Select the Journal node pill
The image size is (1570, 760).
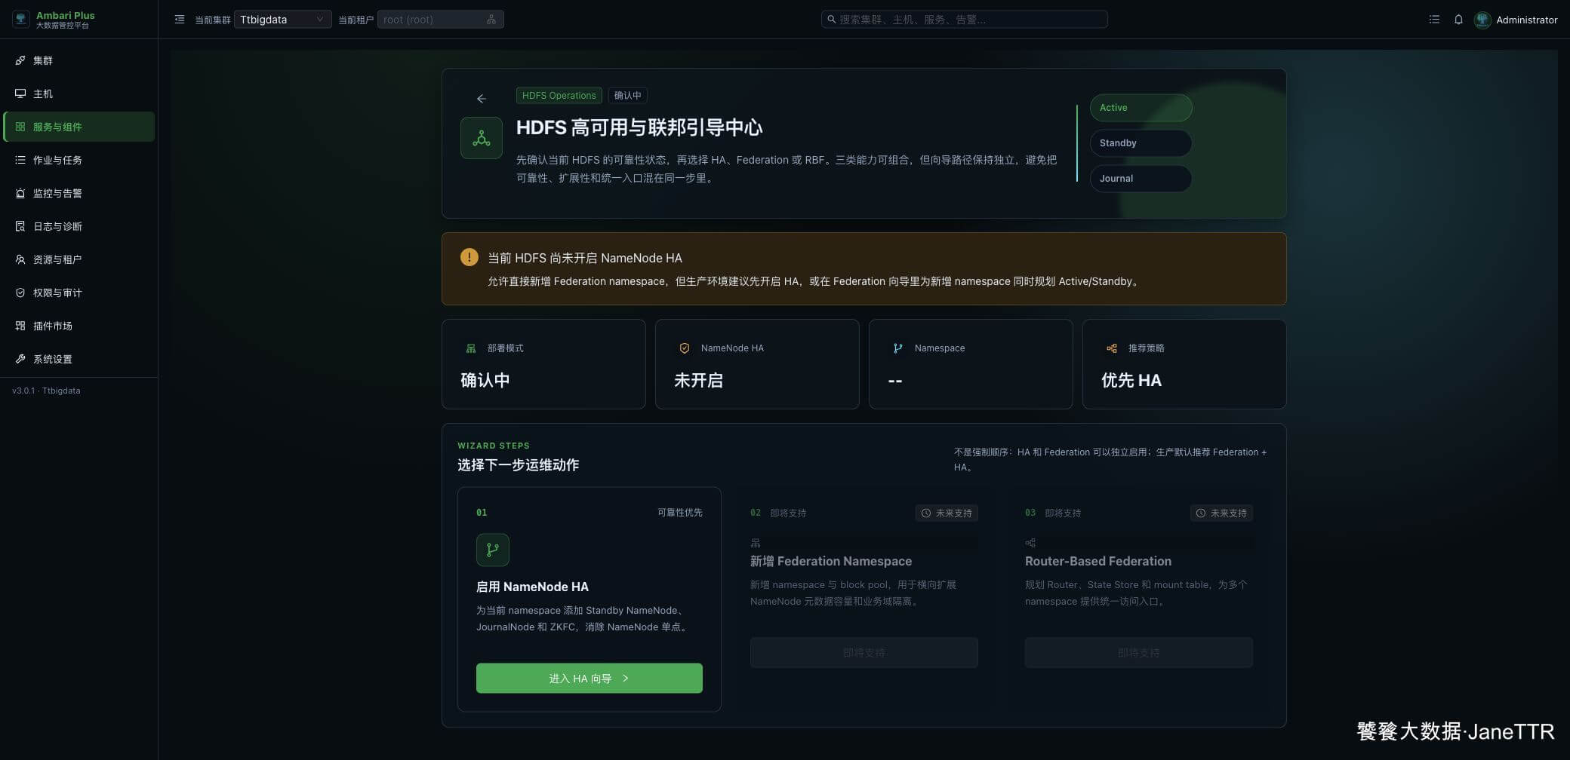point(1141,179)
